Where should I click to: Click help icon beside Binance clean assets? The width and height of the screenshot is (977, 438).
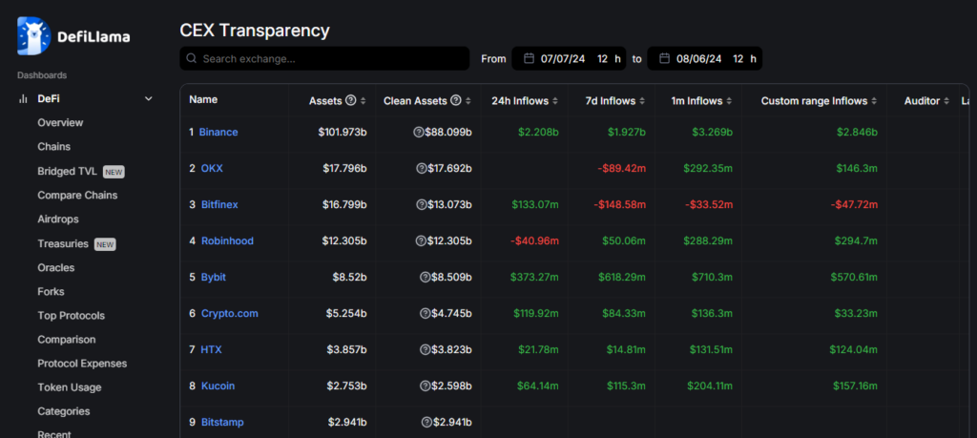(419, 132)
